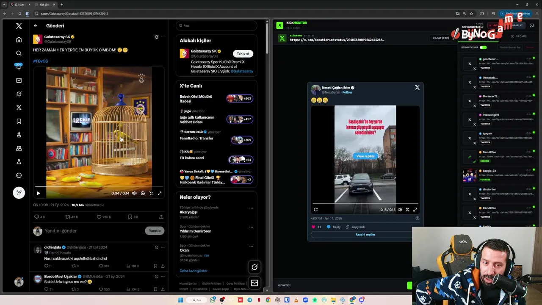Viewport: 542px width, 305px height.
Task: Bookmark the Galatasaray post showing 3 B
Action: pyautogui.click(x=133, y=217)
